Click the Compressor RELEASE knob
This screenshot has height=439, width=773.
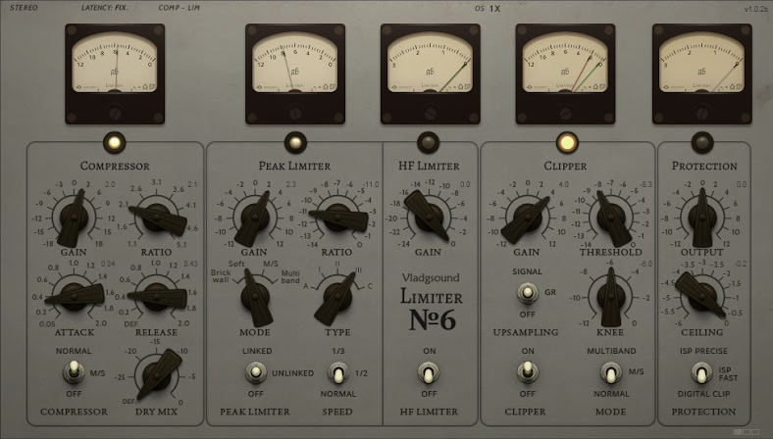[157, 297]
